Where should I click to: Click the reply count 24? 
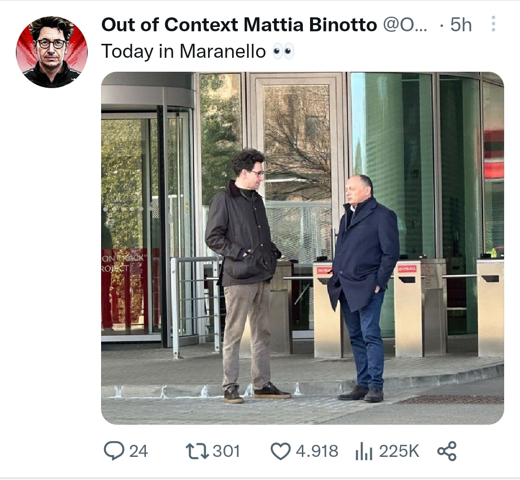[x=138, y=451]
